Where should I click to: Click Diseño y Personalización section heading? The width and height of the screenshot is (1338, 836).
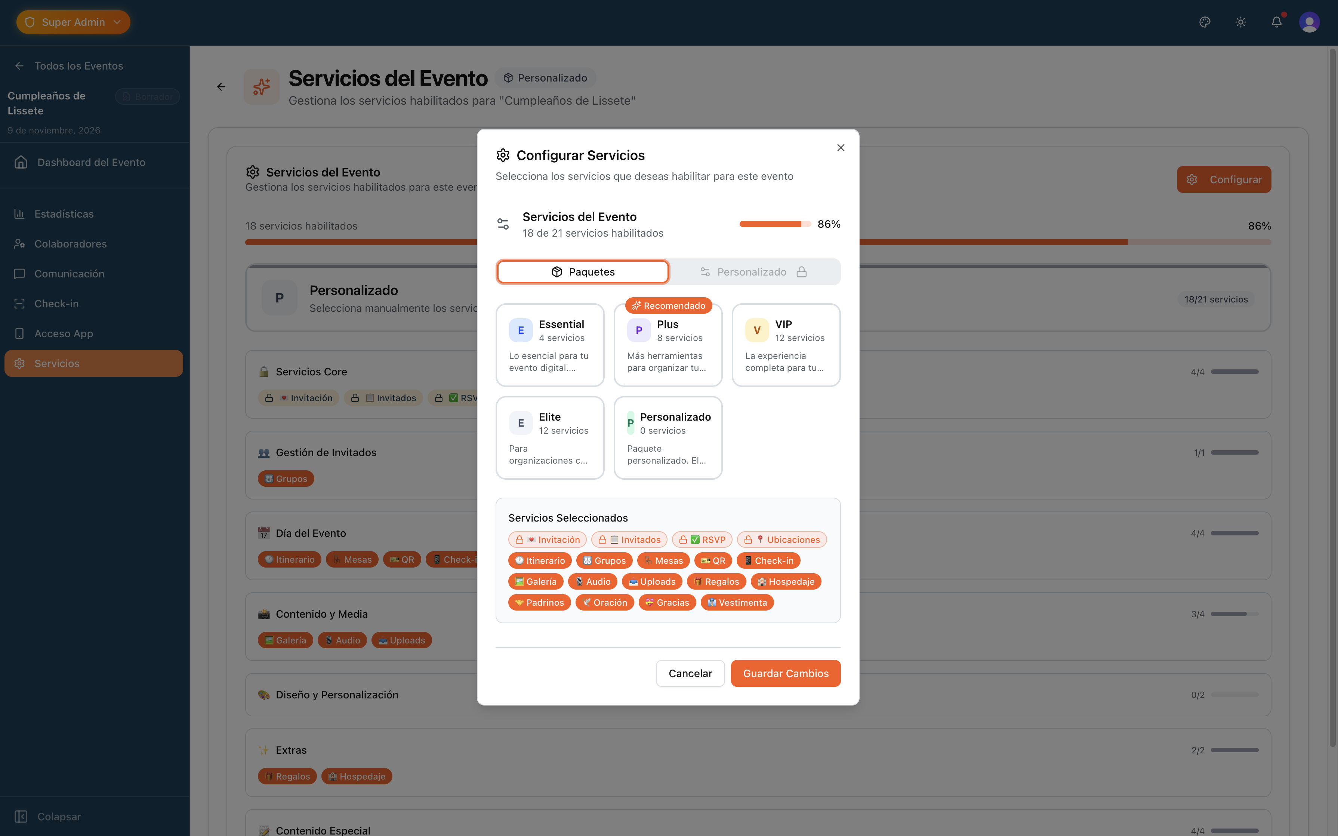point(337,694)
